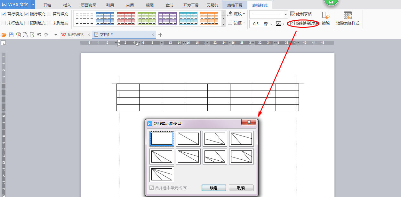Expand the 边框 borders dropdown arrow
Image resolution: width=401 pixels, height=197 pixels.
click(x=244, y=23)
